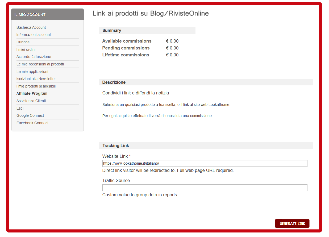The image size is (329, 237).
Task: Click the Website Link input field
Action: (x=205, y=163)
